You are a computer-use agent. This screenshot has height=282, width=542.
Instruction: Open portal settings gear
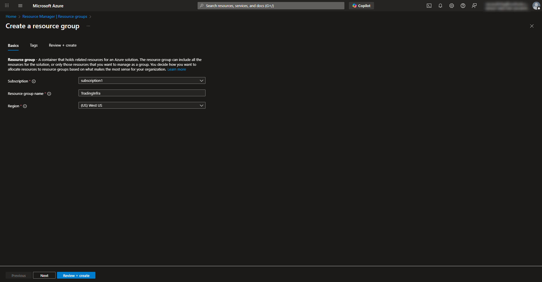click(x=452, y=6)
